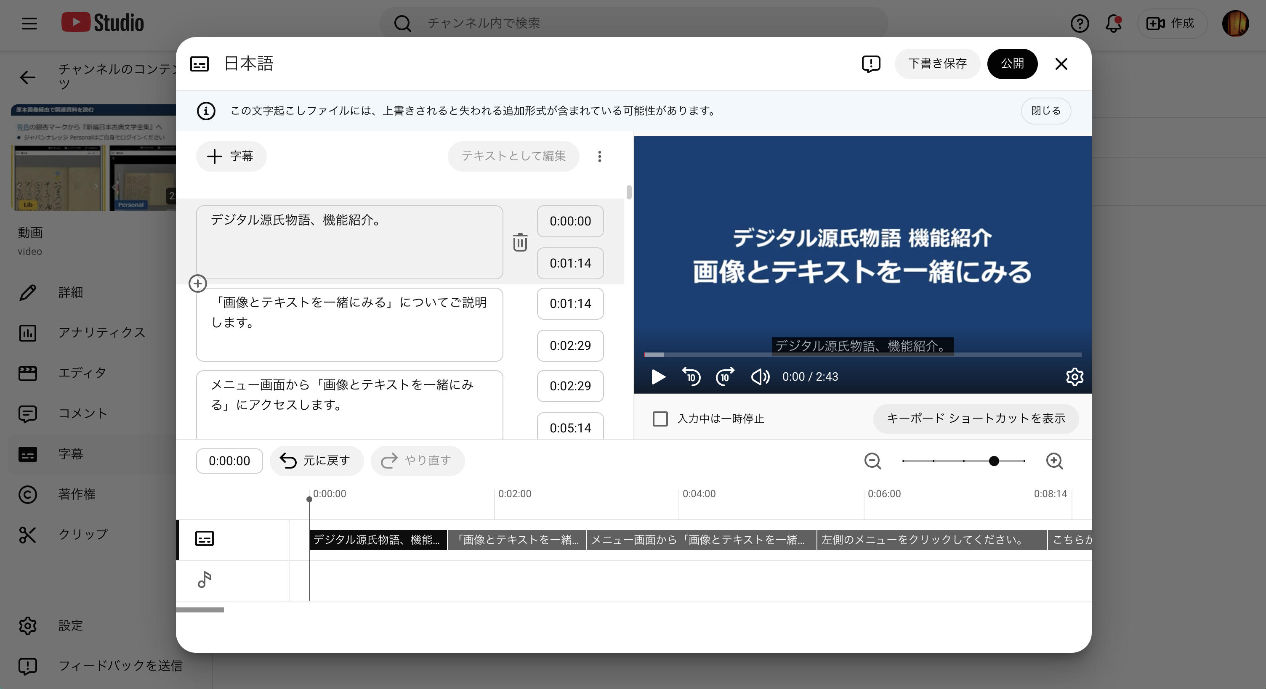The width and height of the screenshot is (1266, 689).
Task: Open the notifications bell
Action: [x=1113, y=23]
